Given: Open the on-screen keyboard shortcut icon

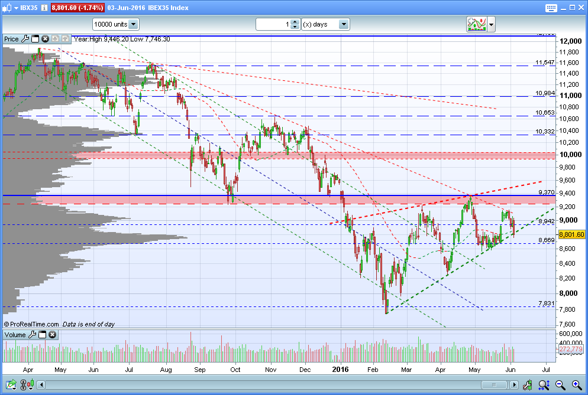Looking at the screenshot, I should (x=551, y=8).
